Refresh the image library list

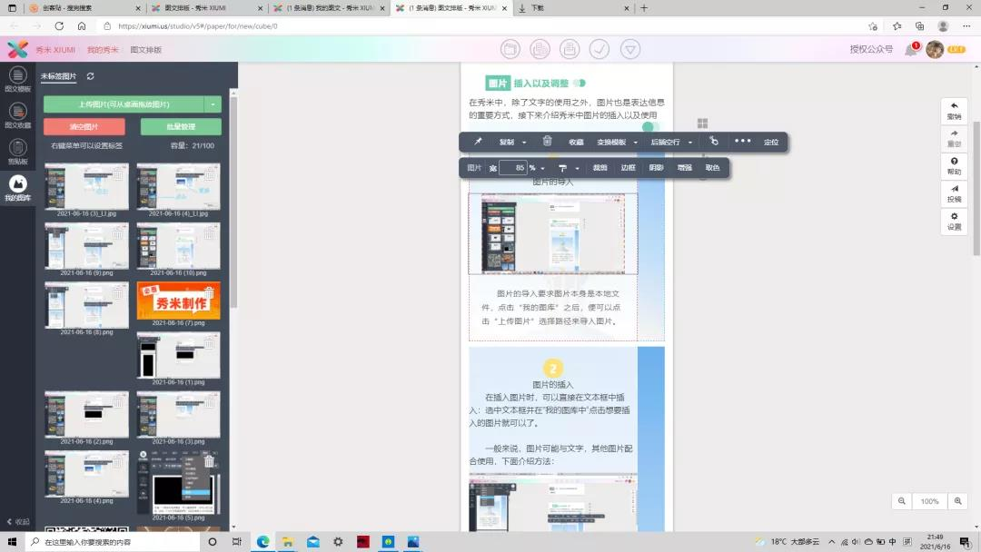click(90, 76)
